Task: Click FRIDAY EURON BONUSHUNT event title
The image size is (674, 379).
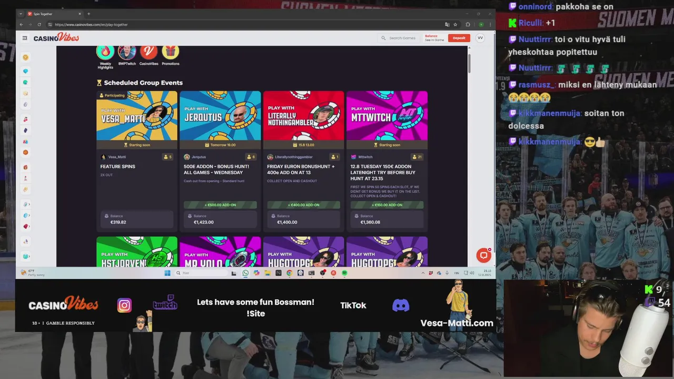Action: [x=301, y=169]
